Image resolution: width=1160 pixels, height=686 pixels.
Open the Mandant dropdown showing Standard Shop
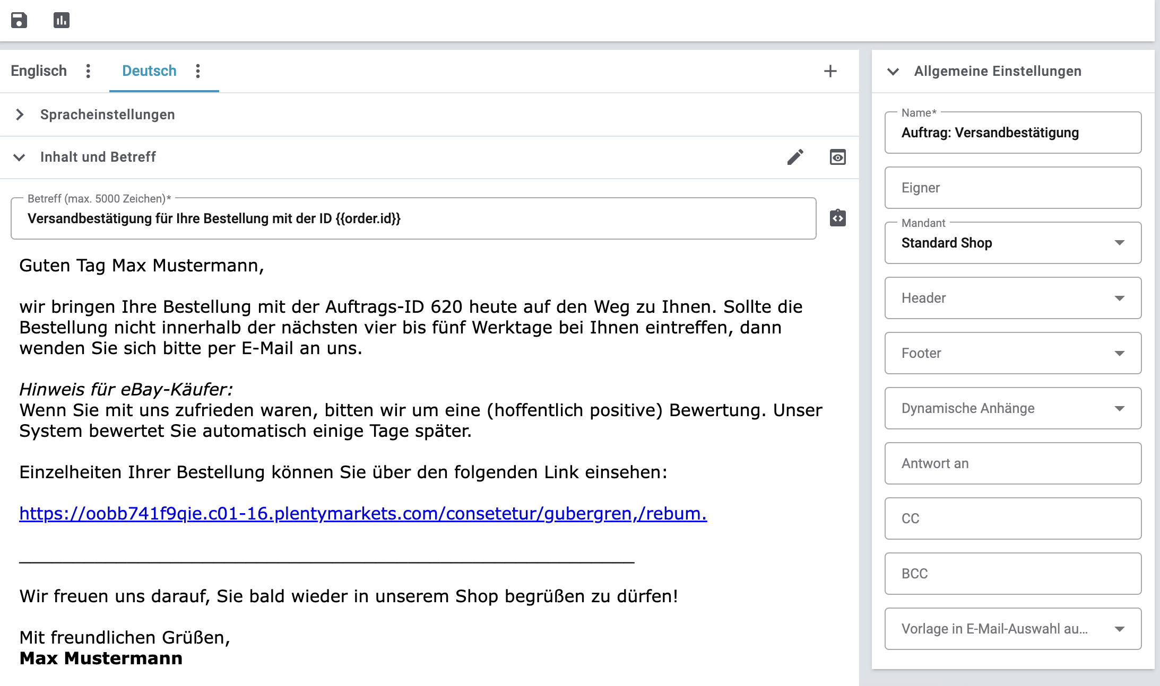coord(1012,243)
